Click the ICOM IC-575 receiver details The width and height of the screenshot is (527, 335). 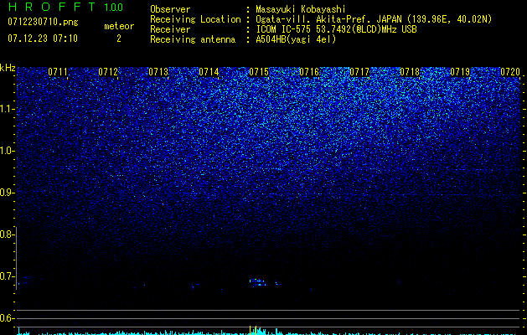[336, 29]
